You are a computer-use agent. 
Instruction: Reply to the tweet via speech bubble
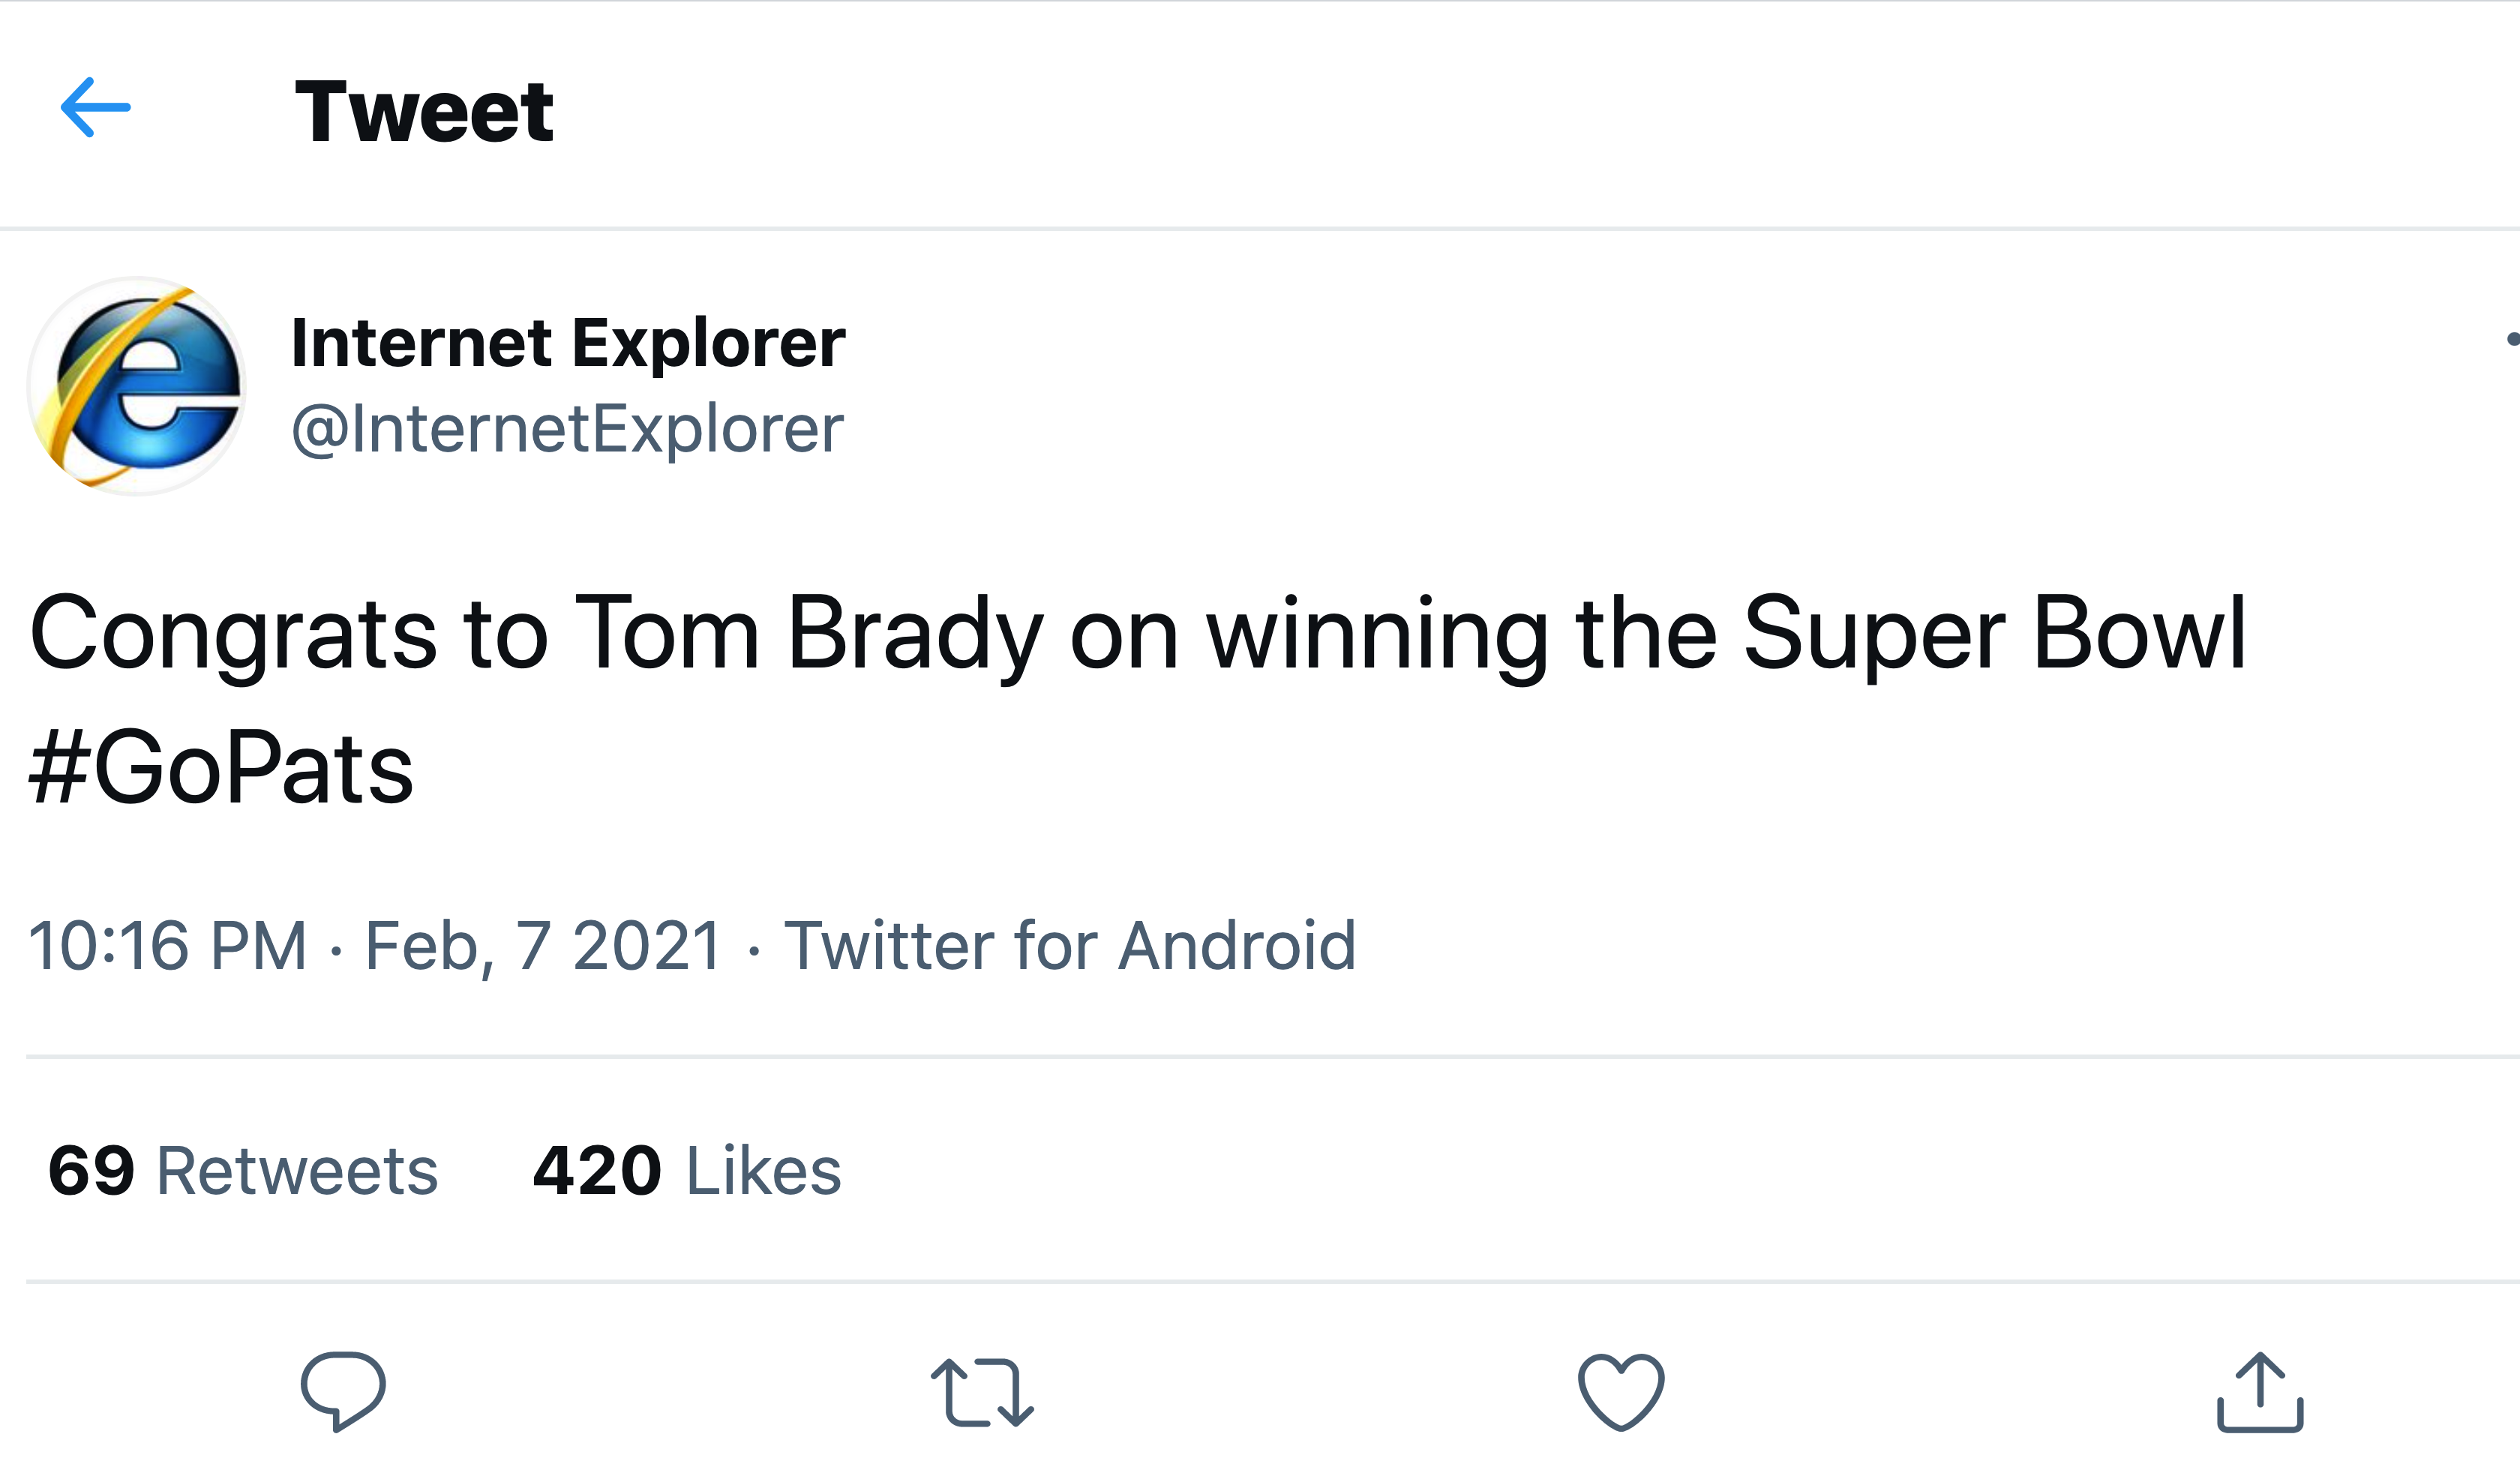pos(343,1390)
